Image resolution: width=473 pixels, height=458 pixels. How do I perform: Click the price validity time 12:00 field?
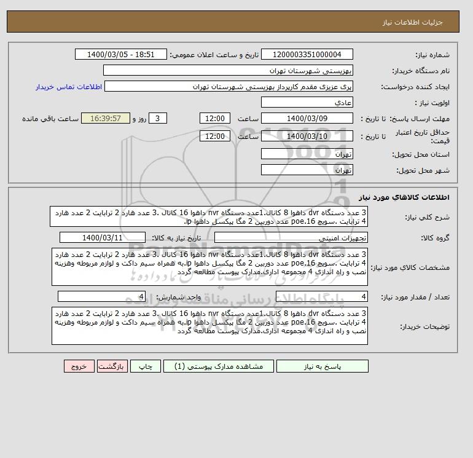215,136
